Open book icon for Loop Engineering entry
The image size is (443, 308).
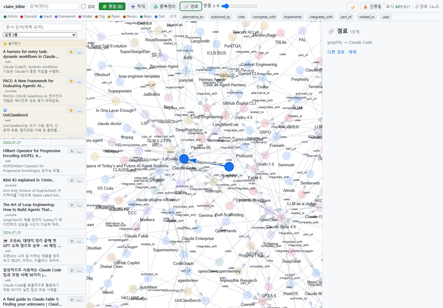click(79, 205)
